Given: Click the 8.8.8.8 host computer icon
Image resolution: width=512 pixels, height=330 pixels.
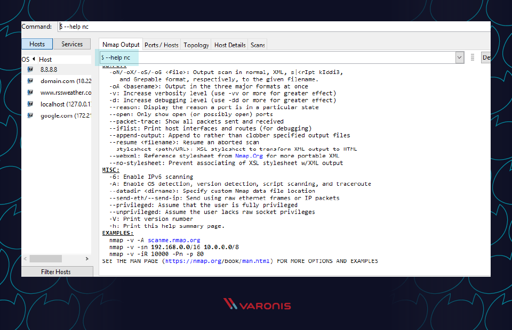Looking at the screenshot, I should (x=30, y=69).
